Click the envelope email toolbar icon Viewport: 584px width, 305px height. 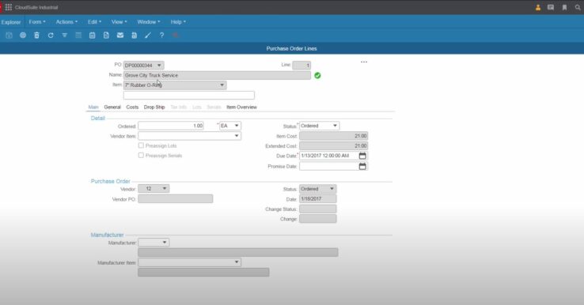pos(120,36)
